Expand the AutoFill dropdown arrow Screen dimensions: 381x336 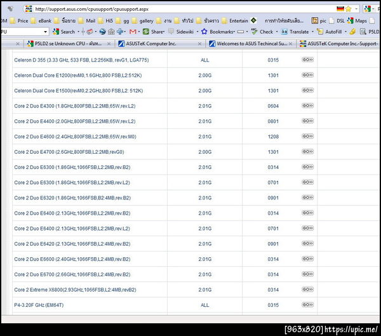pos(345,32)
